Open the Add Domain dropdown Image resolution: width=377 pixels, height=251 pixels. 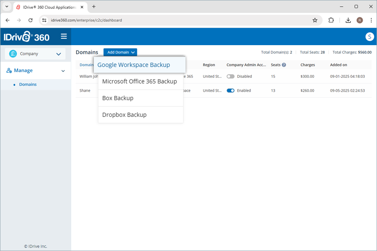coord(120,52)
